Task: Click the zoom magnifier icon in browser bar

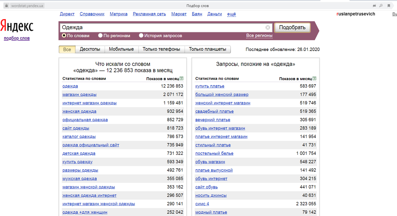Action: click(x=381, y=6)
